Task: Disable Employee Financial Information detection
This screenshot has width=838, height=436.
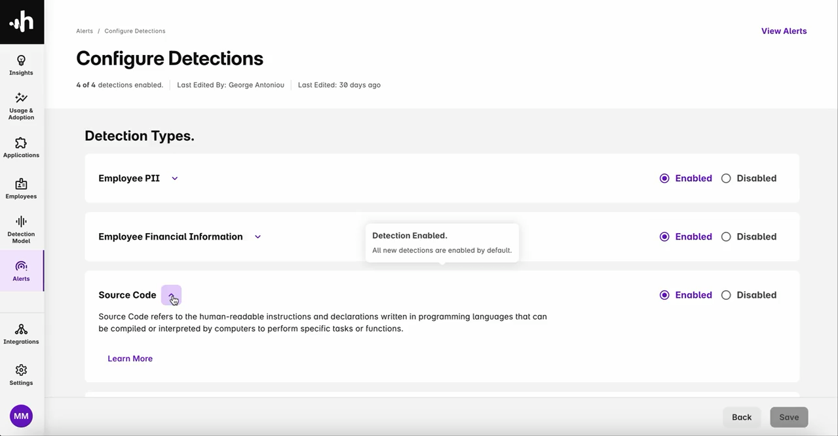Action: [726, 236]
